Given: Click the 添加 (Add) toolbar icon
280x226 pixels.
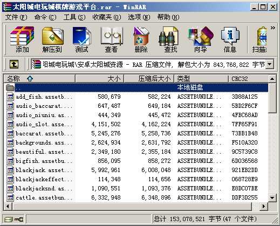Looking at the screenshot, I should [22, 39].
